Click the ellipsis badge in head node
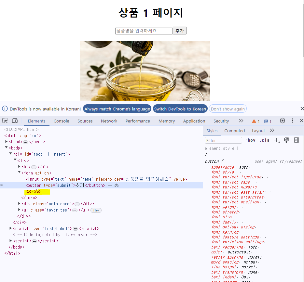The height and width of the screenshot is (282, 304). point(26,142)
